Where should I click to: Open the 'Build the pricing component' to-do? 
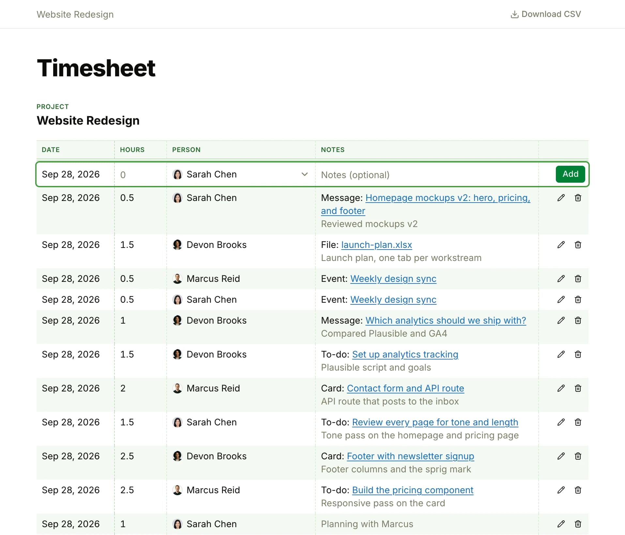tap(413, 490)
